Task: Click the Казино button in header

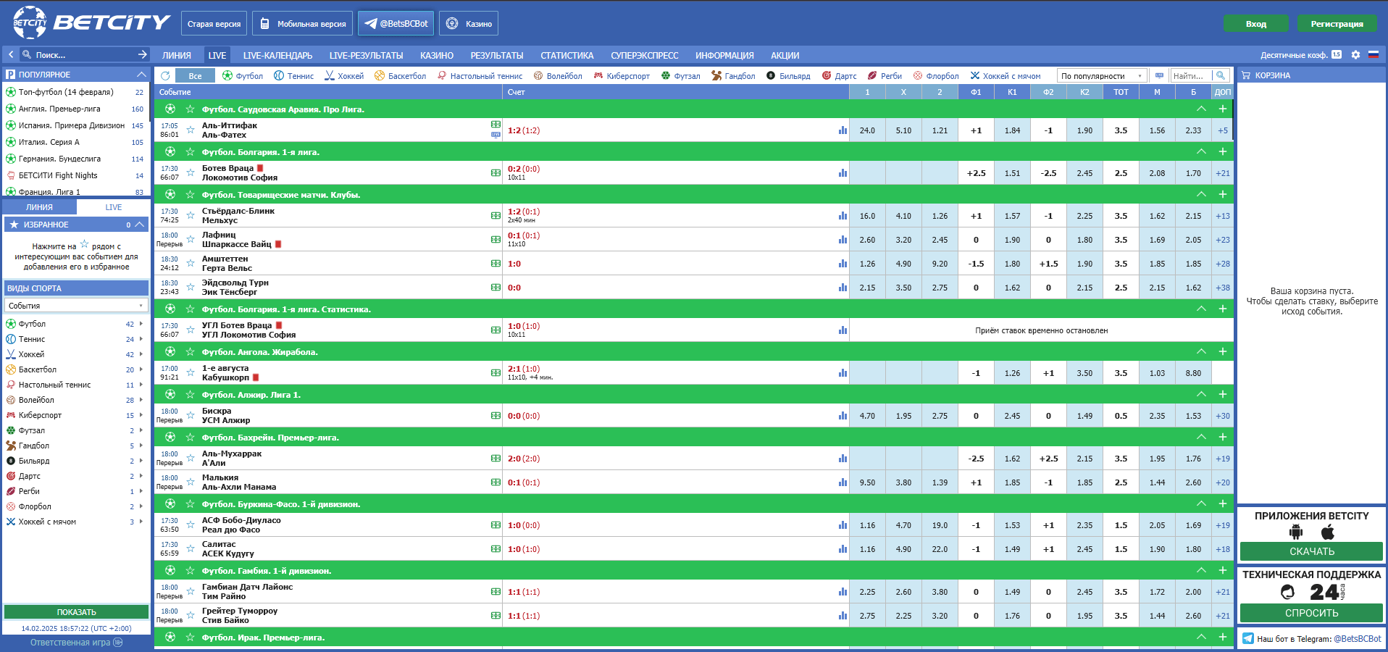Action: (469, 23)
